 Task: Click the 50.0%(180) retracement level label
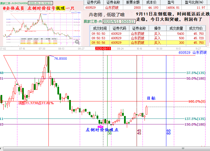click(196, 78)
